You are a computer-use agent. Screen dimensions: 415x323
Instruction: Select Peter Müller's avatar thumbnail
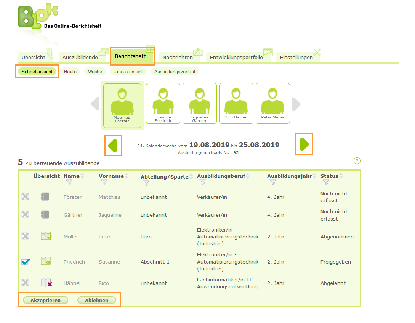272,104
